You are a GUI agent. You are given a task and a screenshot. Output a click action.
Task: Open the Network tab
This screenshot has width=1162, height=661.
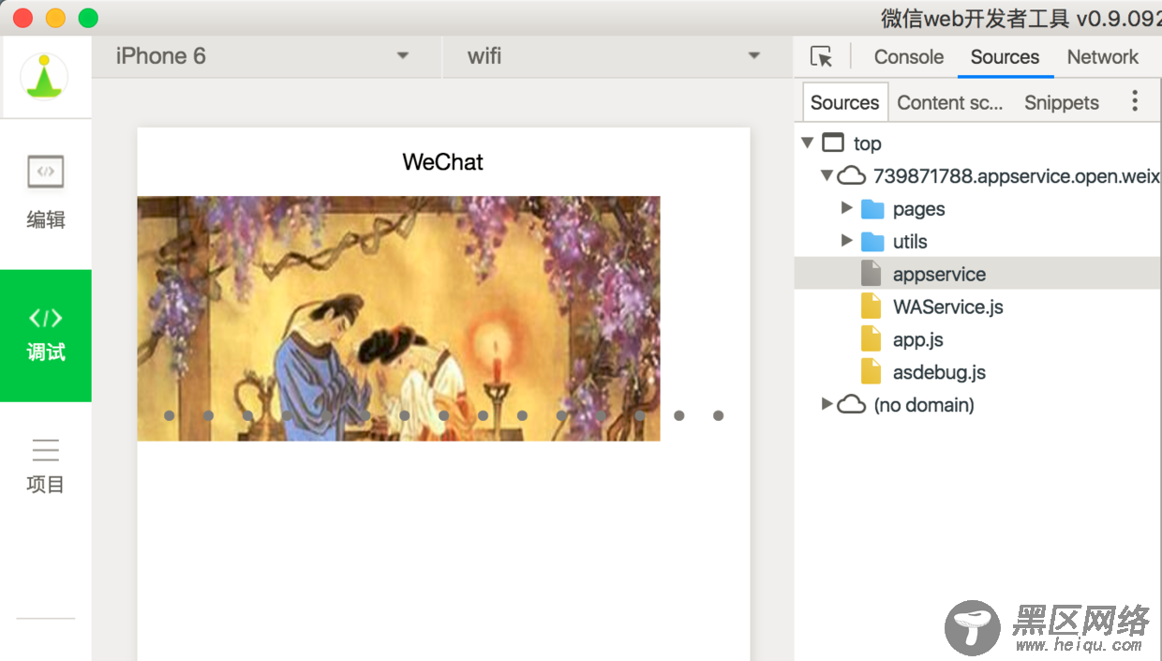[1103, 57]
